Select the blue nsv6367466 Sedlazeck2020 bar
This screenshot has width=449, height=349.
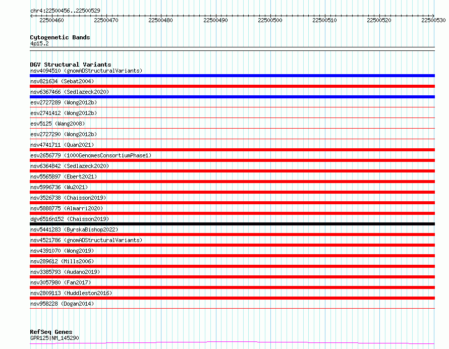pyautogui.click(x=232, y=97)
